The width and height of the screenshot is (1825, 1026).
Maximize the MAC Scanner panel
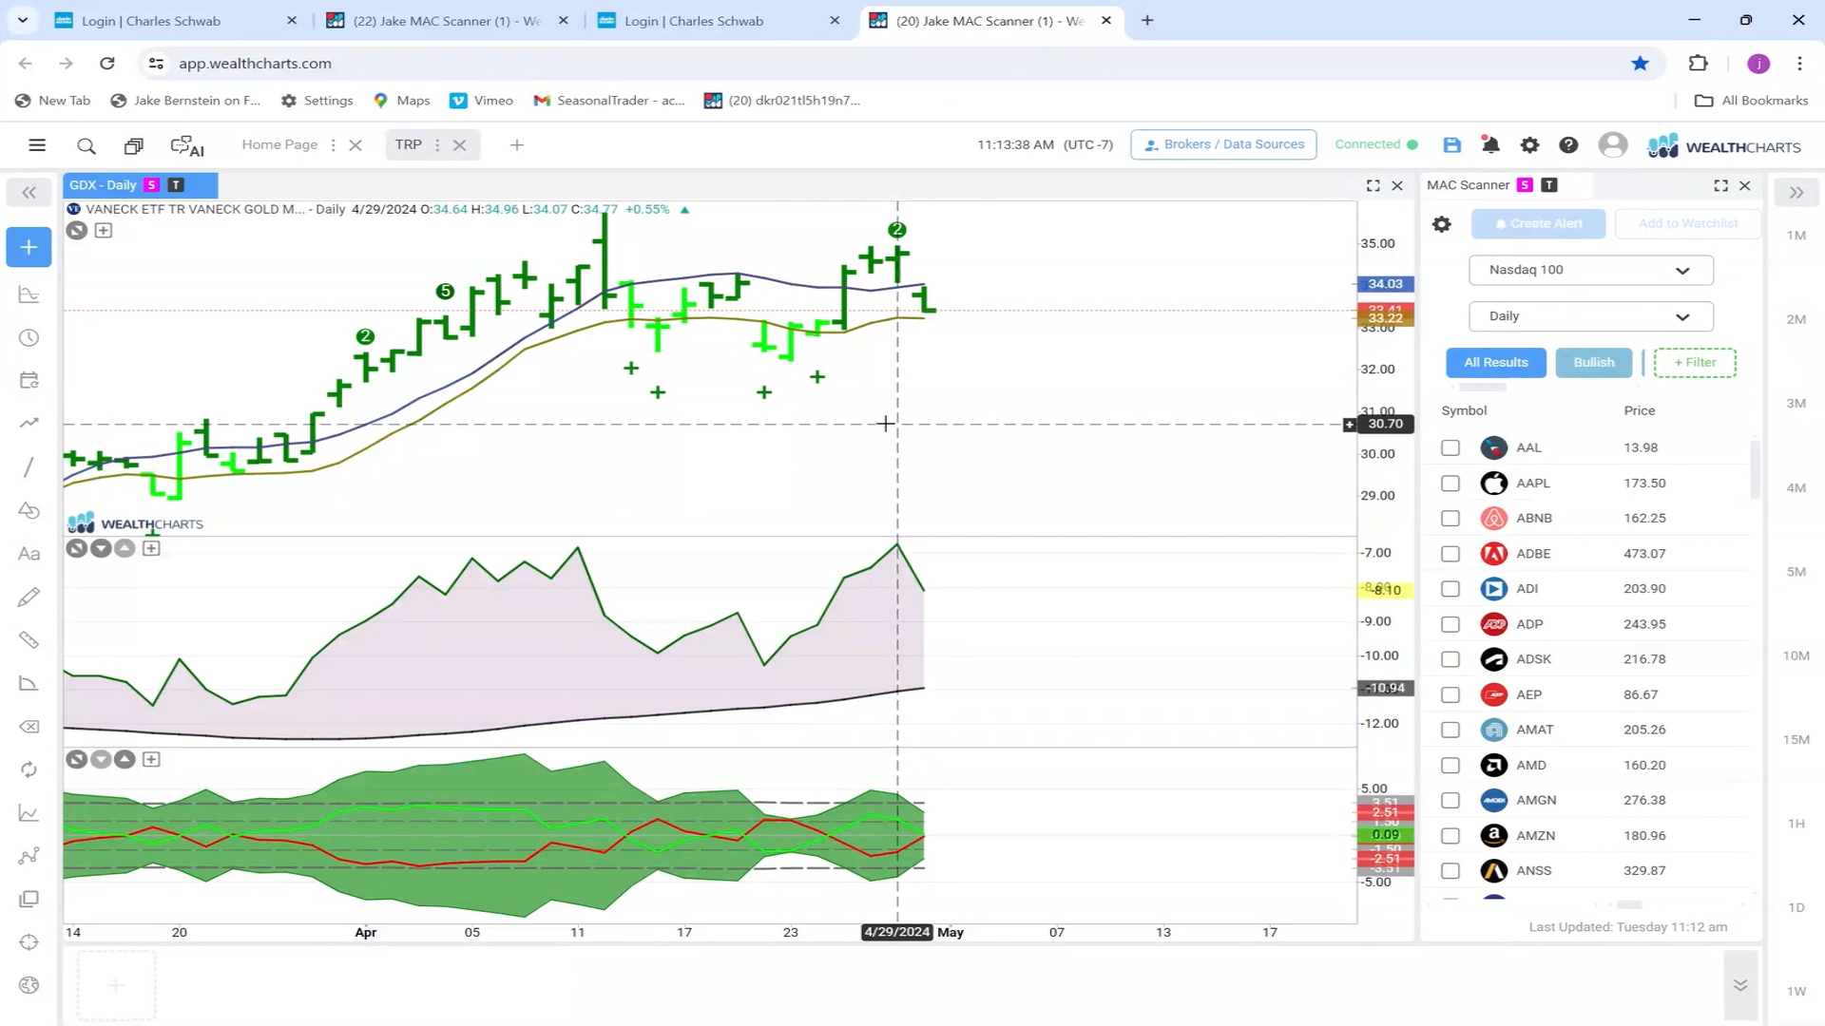coord(1720,185)
